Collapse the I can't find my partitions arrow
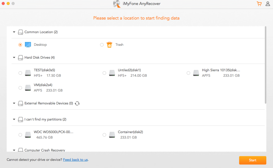The width and height of the screenshot is (273, 168). coord(14,119)
